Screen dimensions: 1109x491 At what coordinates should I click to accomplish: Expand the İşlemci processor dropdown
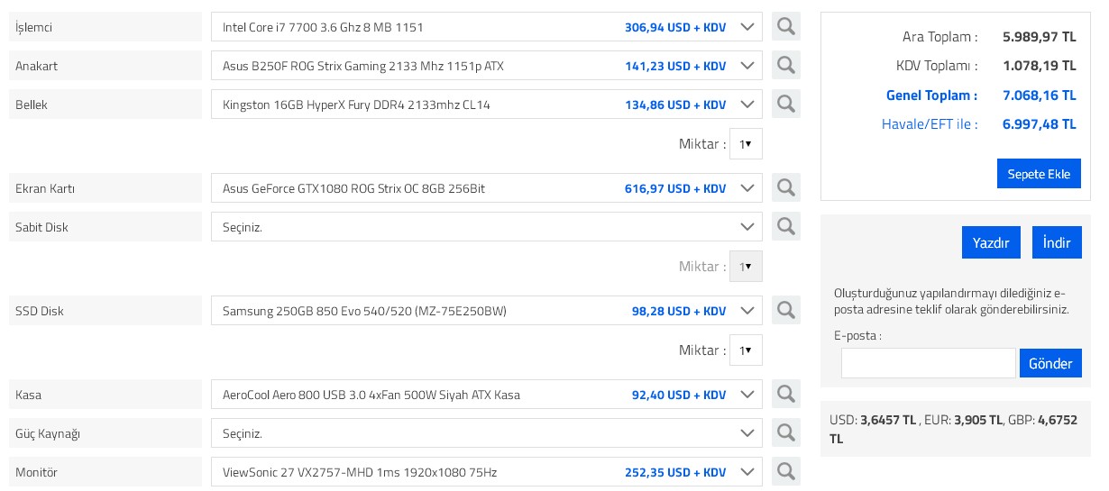(487, 27)
